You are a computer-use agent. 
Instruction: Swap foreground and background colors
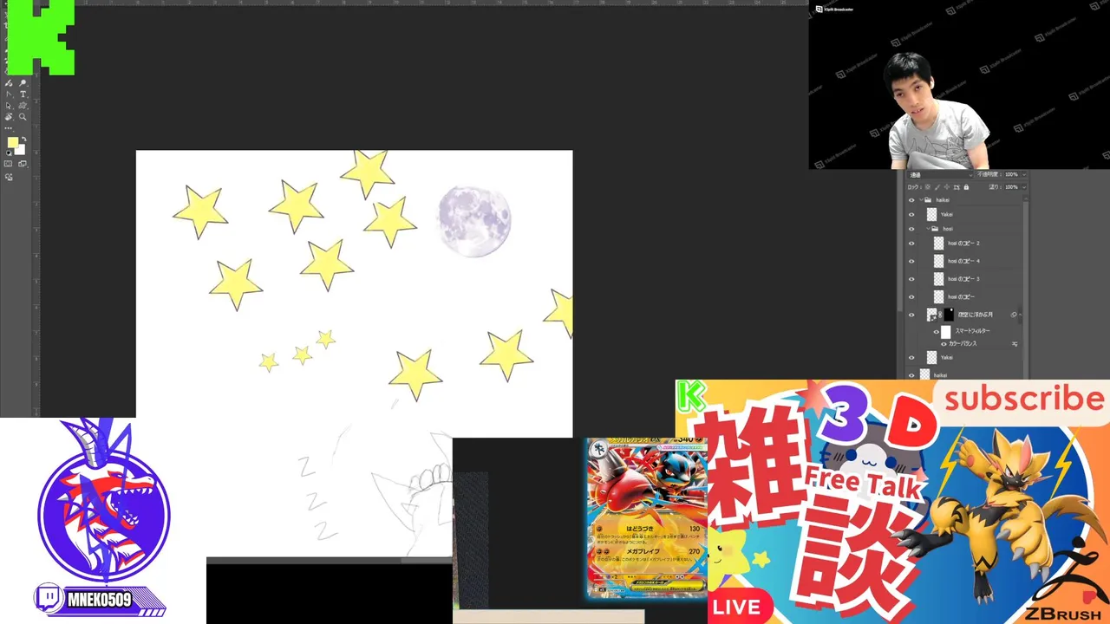[23, 139]
